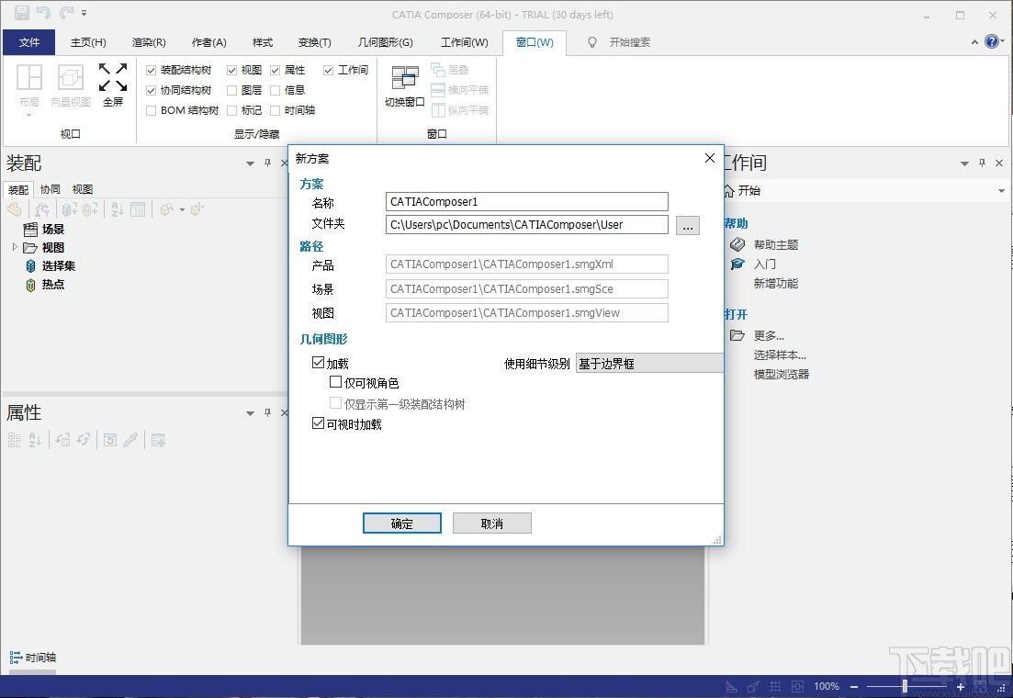
Task: Click the 热点 icon in the assembly panel
Action: pos(32,285)
